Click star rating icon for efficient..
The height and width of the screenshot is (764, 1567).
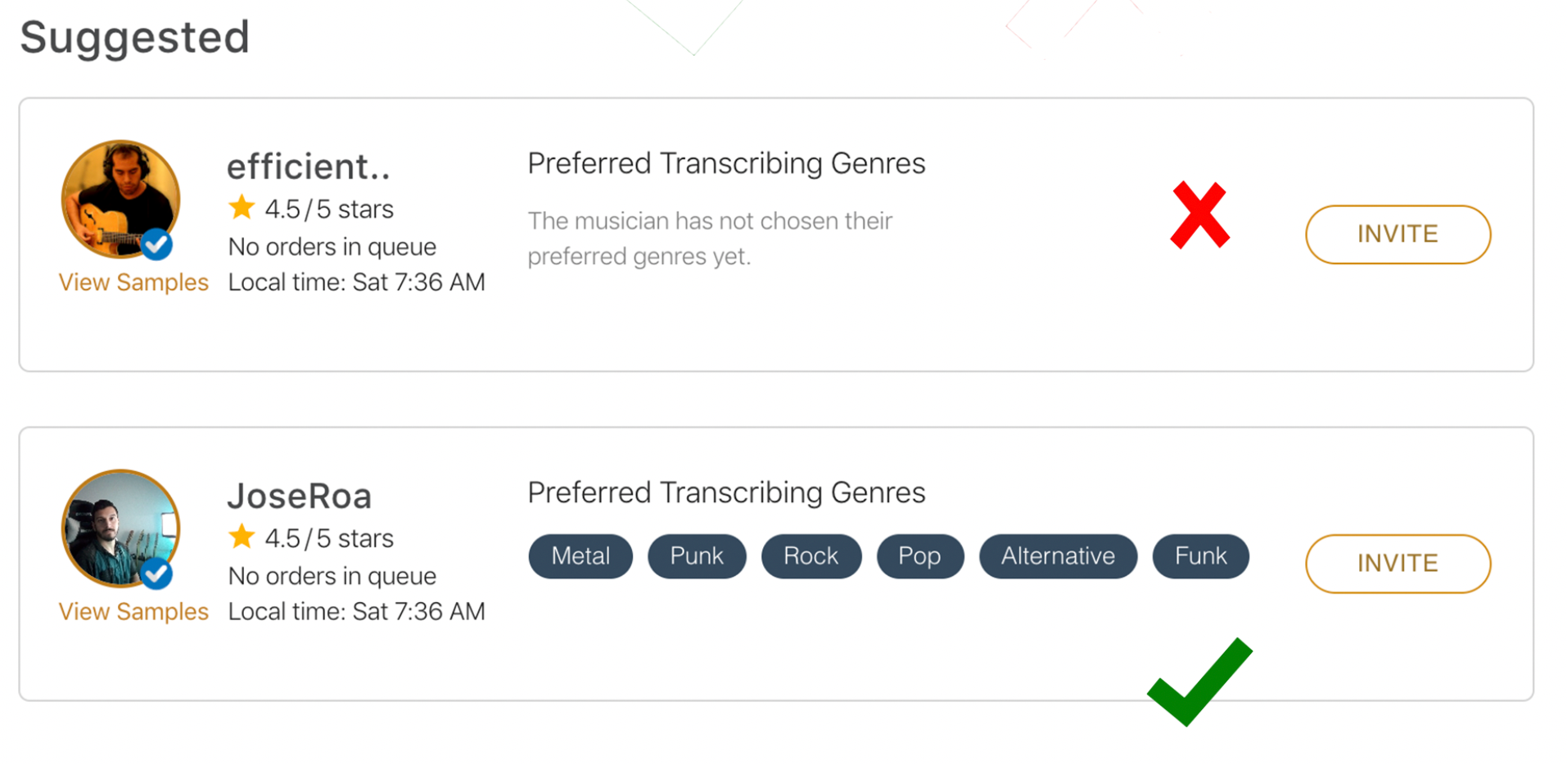point(242,207)
